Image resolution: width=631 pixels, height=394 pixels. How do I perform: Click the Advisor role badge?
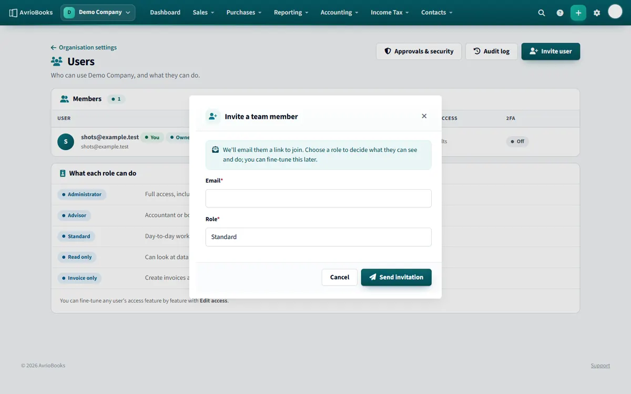74,215
